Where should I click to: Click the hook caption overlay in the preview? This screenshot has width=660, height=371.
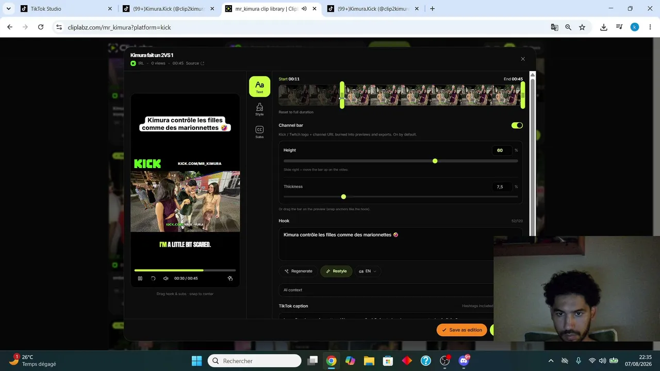pyautogui.click(x=185, y=124)
